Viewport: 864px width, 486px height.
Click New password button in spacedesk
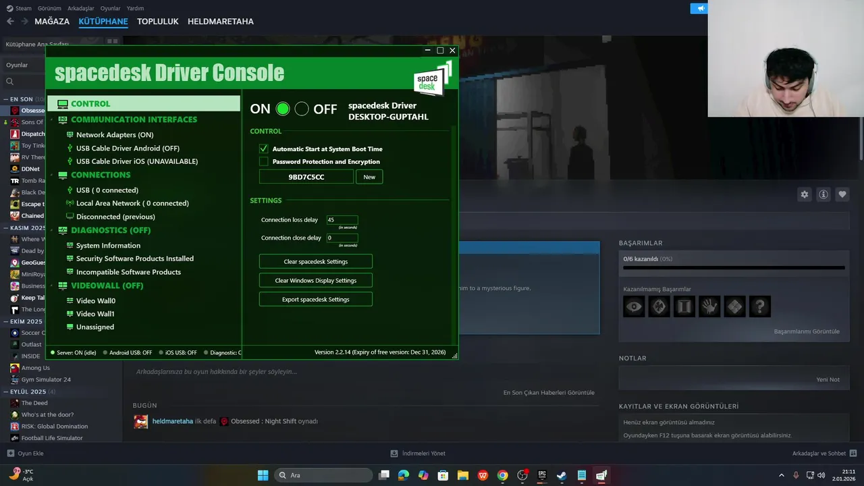pos(369,177)
